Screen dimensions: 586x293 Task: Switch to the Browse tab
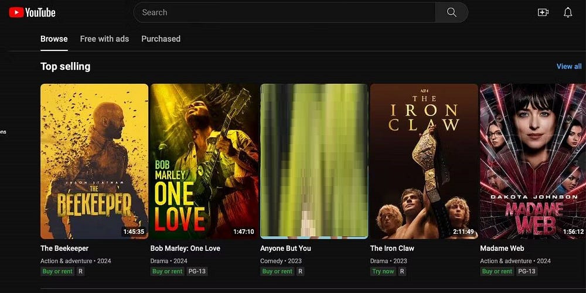[x=54, y=39]
